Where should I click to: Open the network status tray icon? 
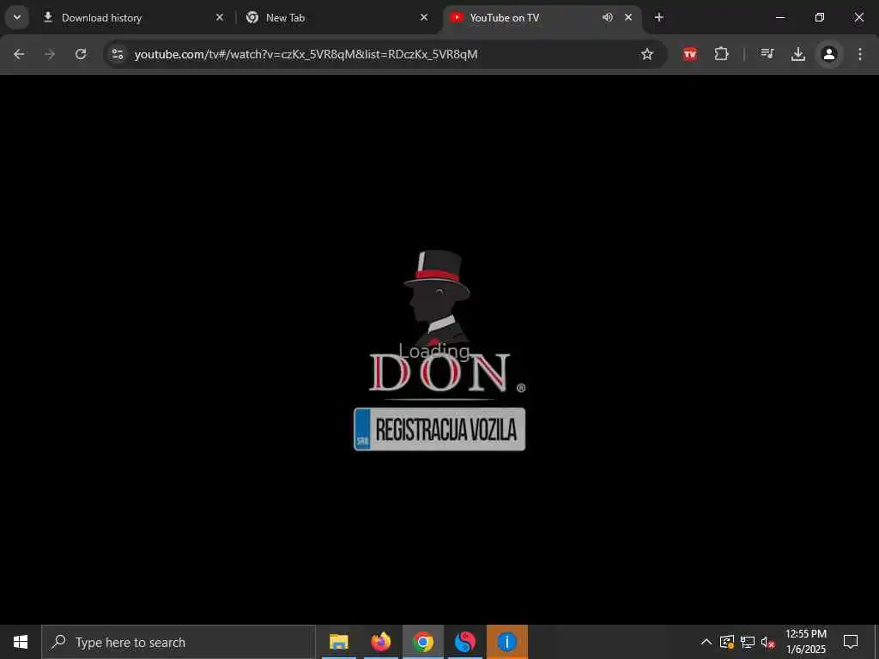[748, 642]
